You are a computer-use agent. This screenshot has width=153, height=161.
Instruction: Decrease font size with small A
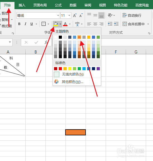pos(81,16)
